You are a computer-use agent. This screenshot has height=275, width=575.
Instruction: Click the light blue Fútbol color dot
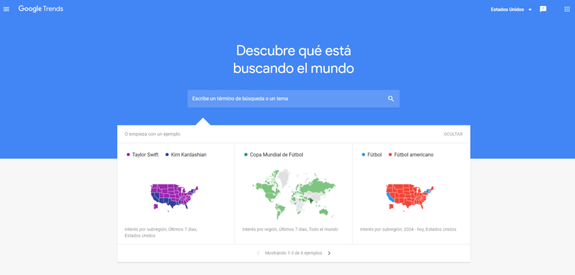tap(363, 155)
